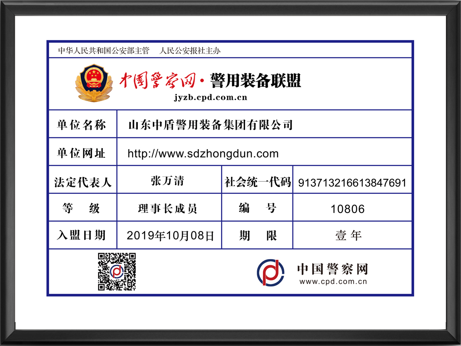Click the 警用装备联盟 title text
The image size is (461, 346).
point(255,81)
